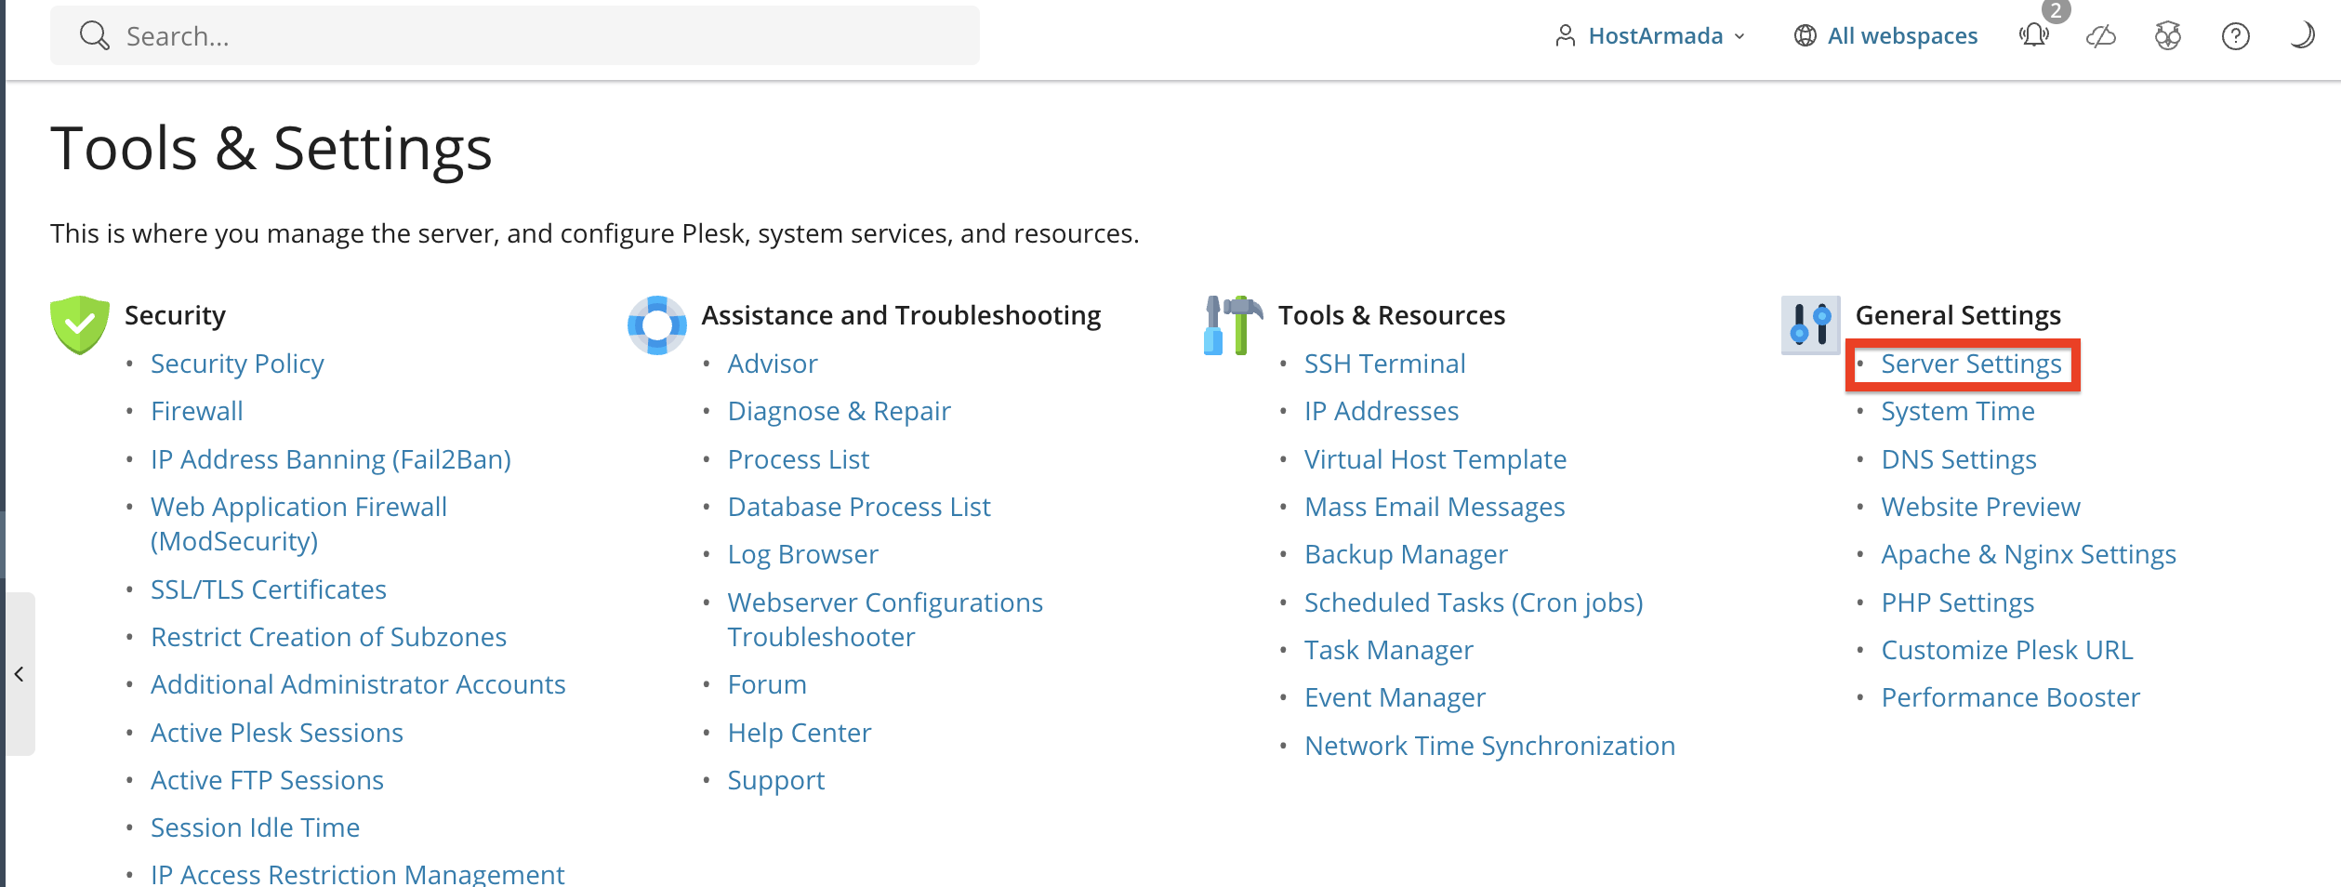Screen dimensions: 2341x887
Task: Open Webserver Configurations Troubleshooter
Action: (885, 619)
